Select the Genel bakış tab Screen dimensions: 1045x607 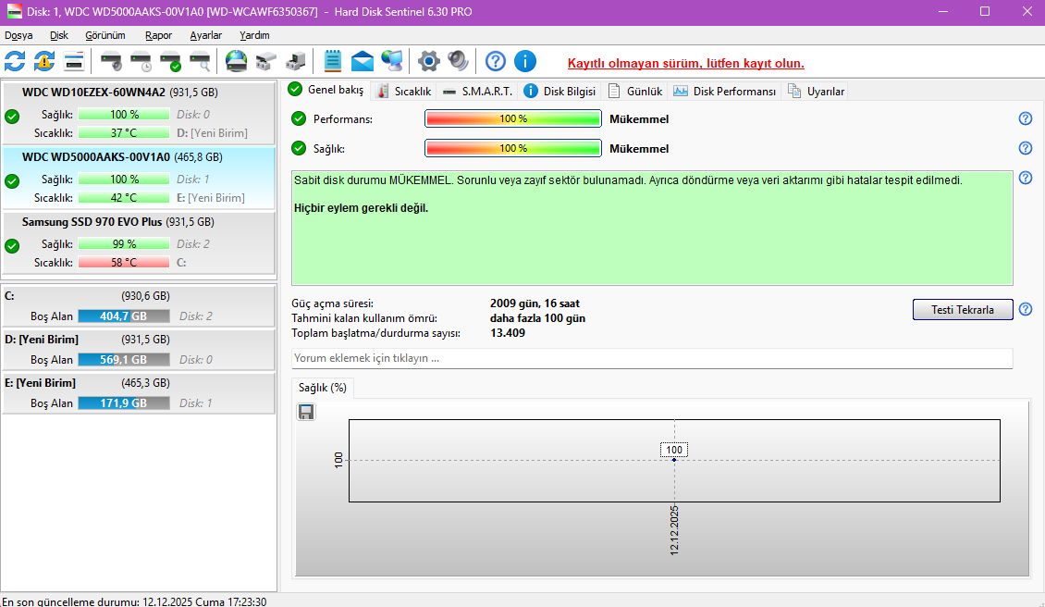[x=326, y=90]
